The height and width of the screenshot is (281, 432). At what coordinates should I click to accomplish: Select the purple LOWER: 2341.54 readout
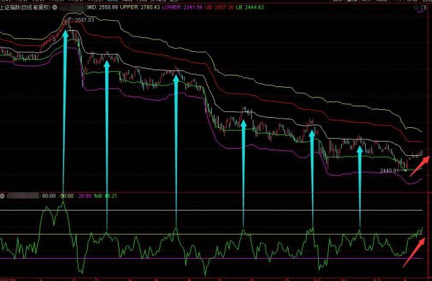(x=182, y=7)
